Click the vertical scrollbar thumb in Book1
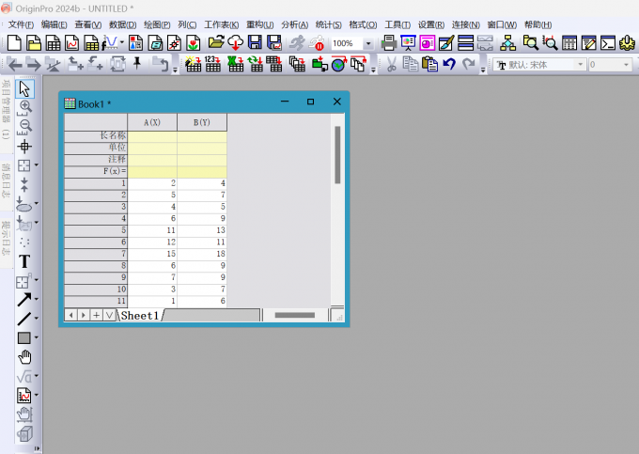This screenshot has height=454, width=639. (x=337, y=155)
